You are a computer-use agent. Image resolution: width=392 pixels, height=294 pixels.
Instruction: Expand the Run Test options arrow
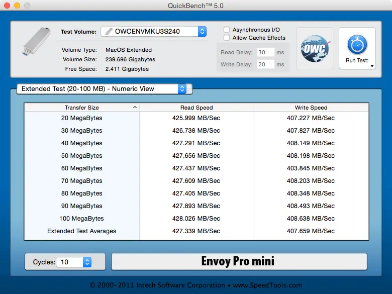pos(372,66)
